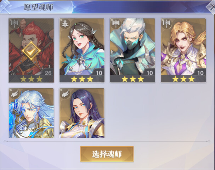Select the purple-haired woman in gold armor
Viewport: 215px width, 170px height.
tap(82, 113)
